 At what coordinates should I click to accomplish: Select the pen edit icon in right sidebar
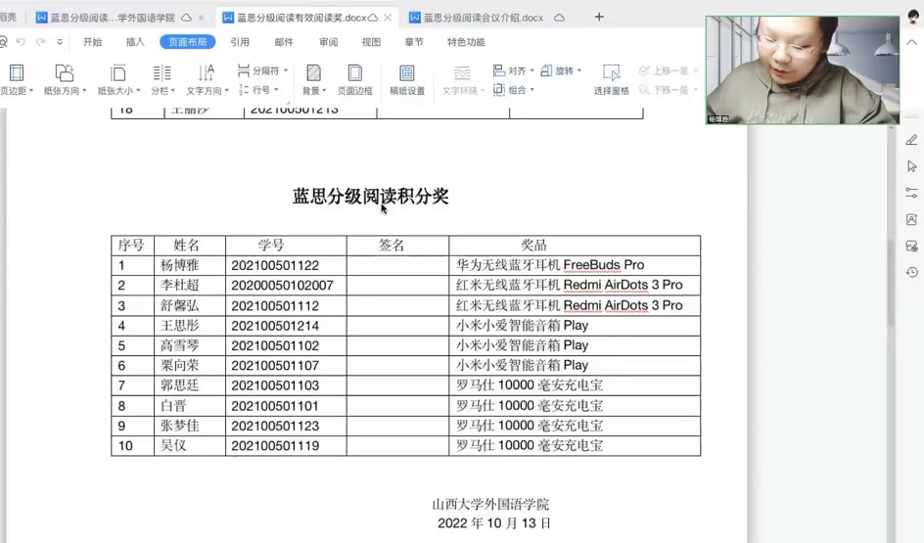(x=911, y=140)
